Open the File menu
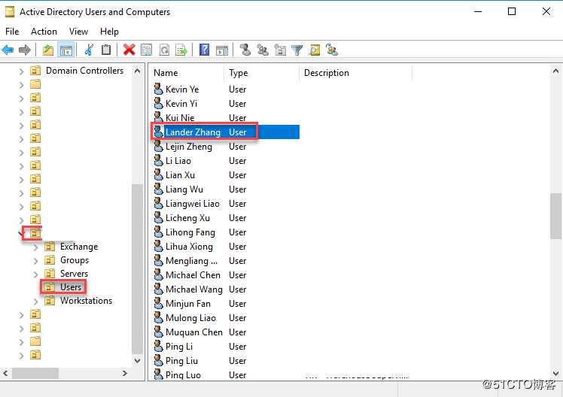563x397 pixels. (x=12, y=32)
